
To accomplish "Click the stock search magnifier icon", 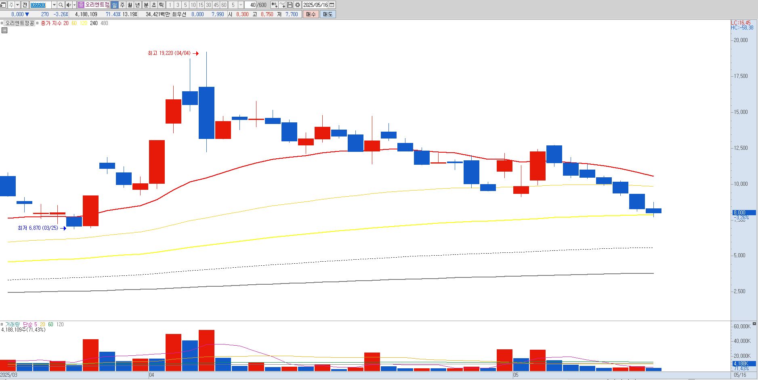I will 61,5.
